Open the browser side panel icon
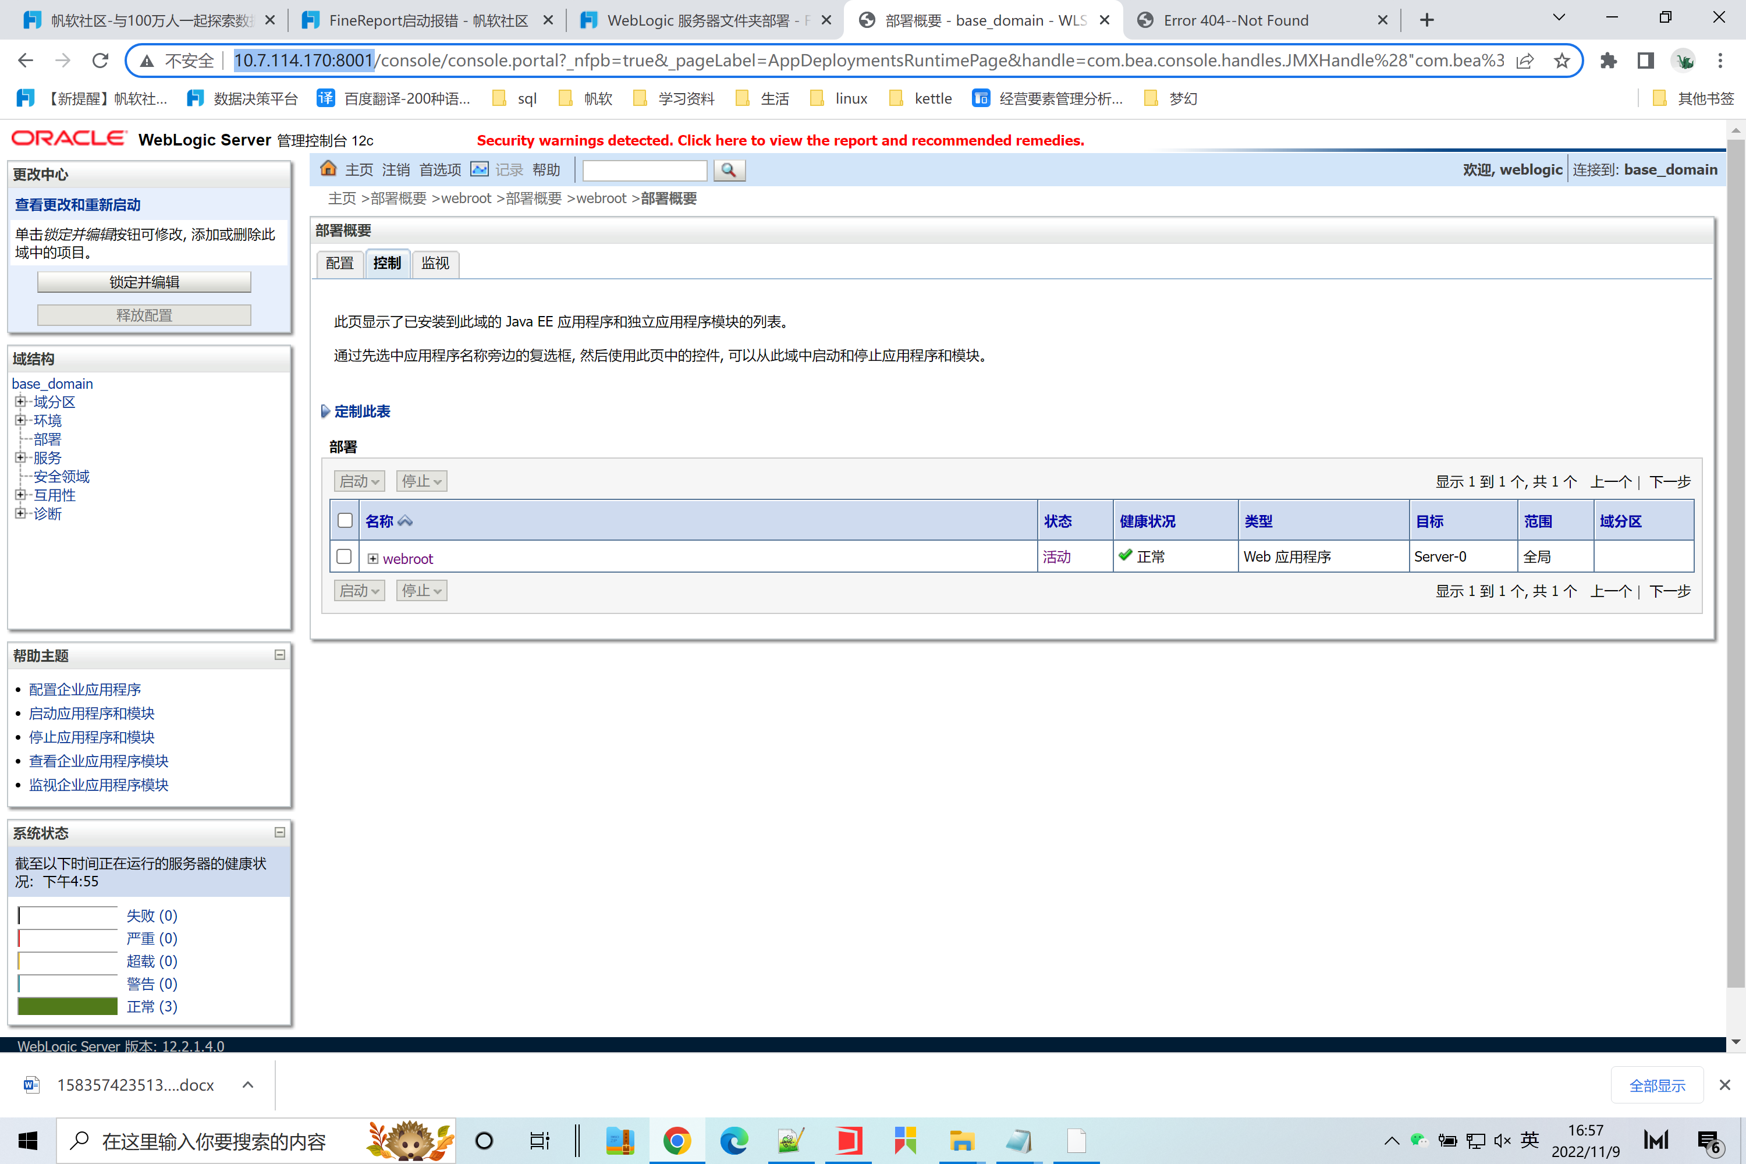Viewport: 1746px width, 1164px height. tap(1646, 61)
